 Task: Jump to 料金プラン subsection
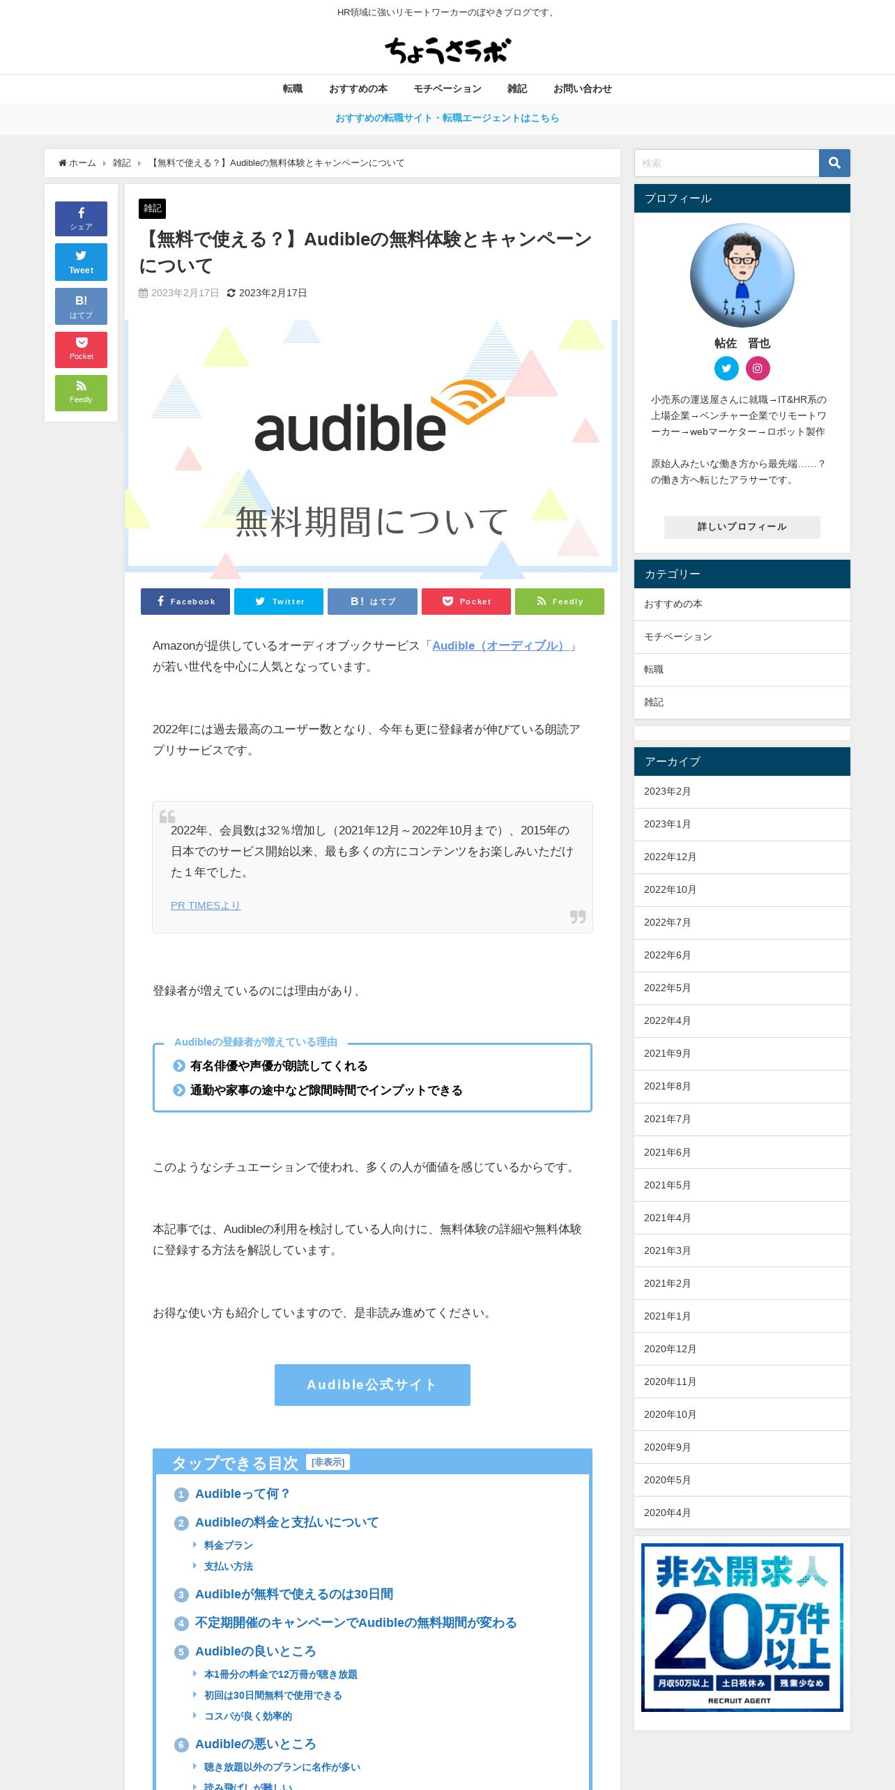point(229,1545)
